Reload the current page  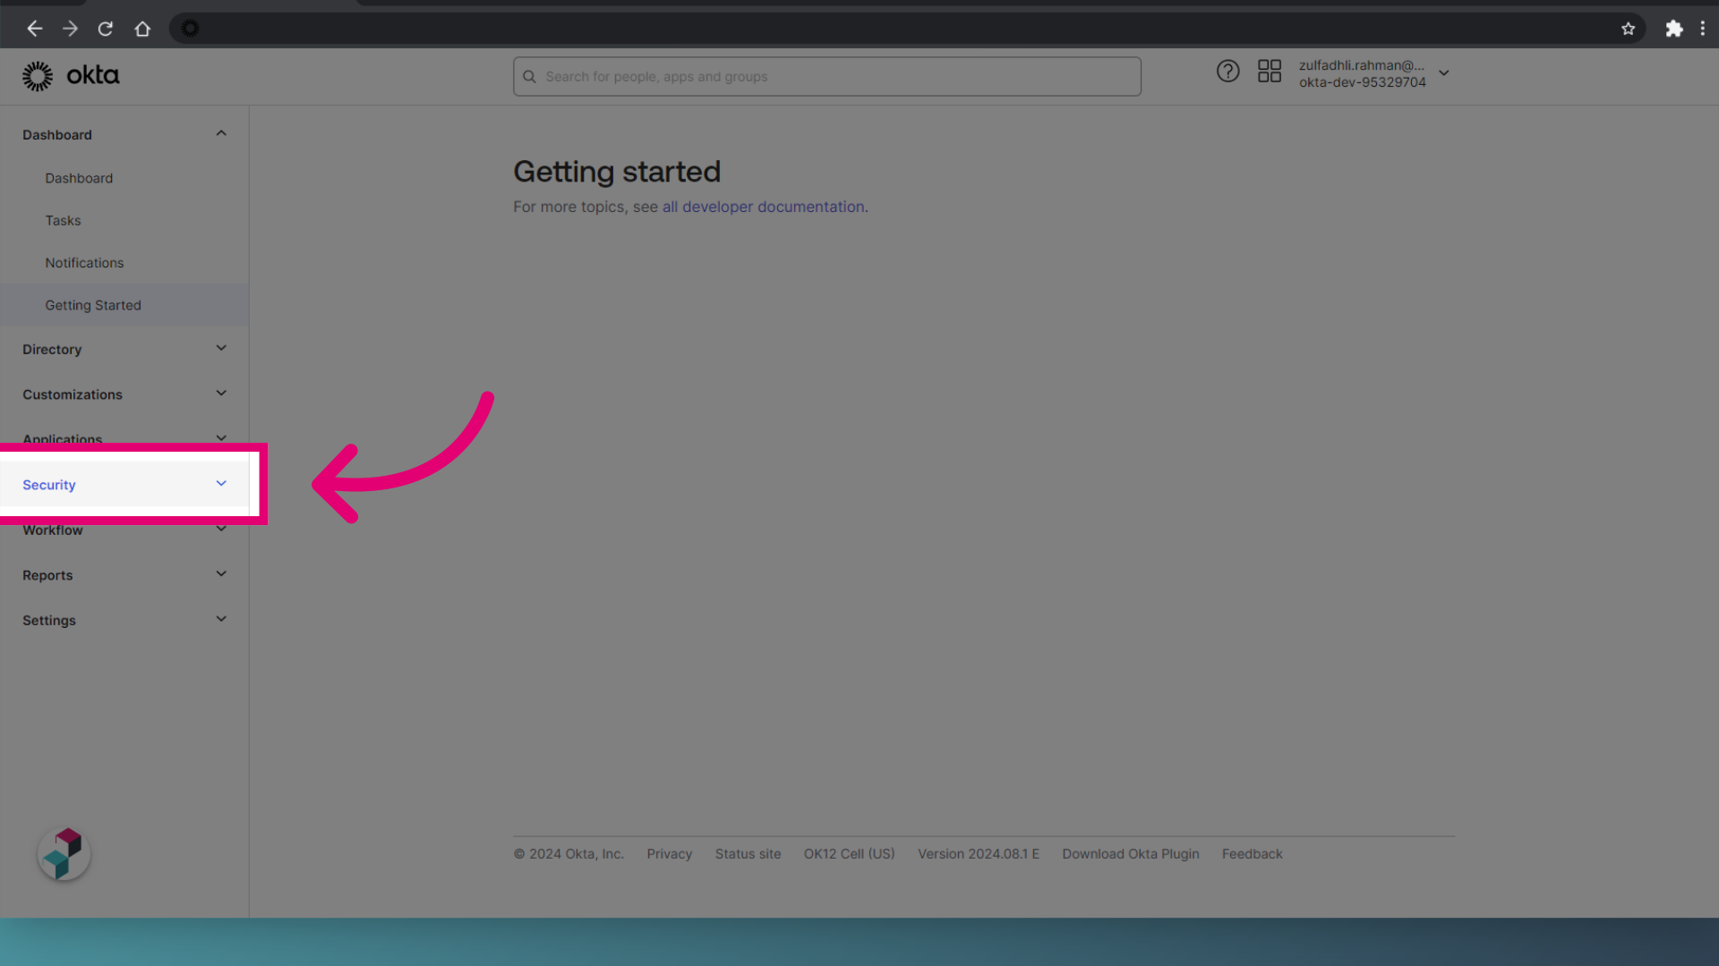click(106, 29)
